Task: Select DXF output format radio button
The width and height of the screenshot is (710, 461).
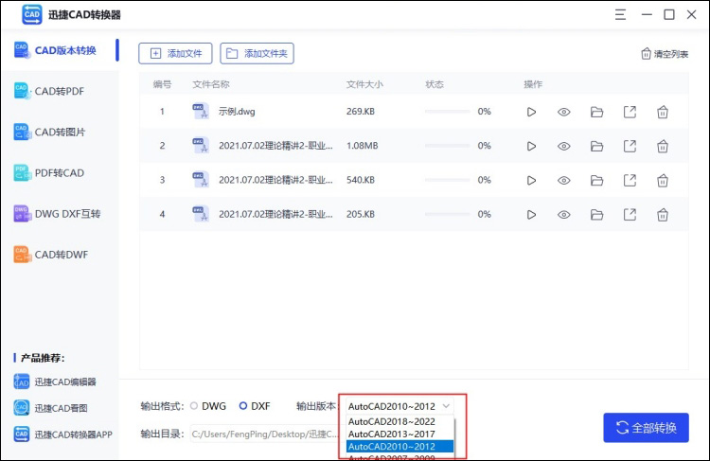Action: point(243,406)
